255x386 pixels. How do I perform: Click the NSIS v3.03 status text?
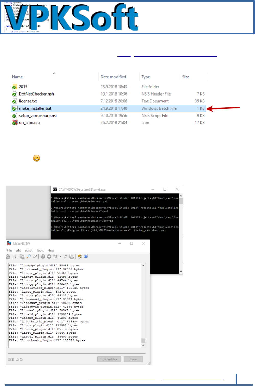[15, 360]
